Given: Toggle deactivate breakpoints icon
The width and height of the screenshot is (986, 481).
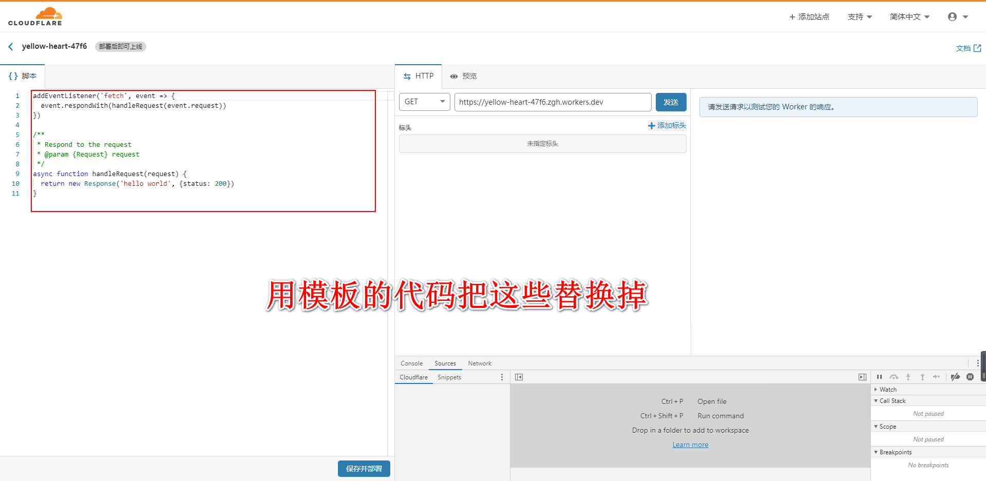Looking at the screenshot, I should pos(955,377).
